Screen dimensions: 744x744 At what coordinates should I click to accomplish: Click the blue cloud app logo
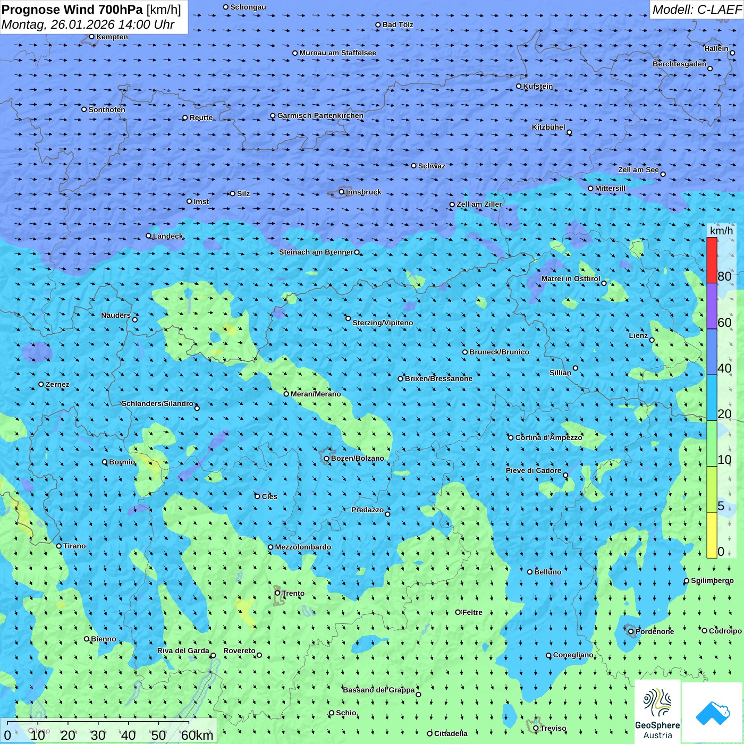tap(713, 713)
